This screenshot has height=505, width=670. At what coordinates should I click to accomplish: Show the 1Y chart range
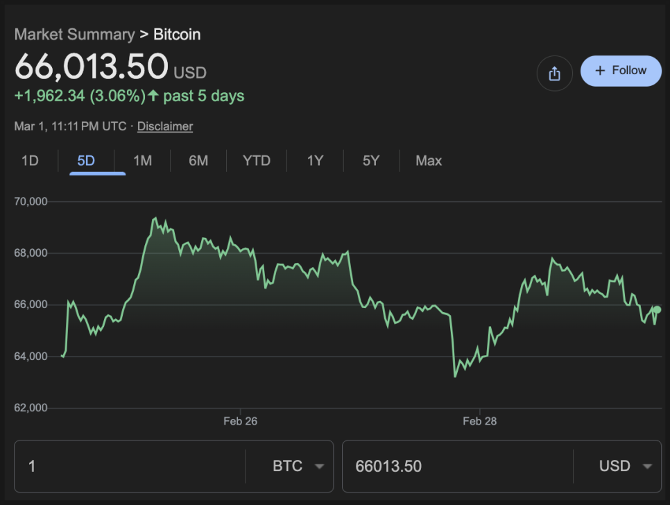click(316, 161)
